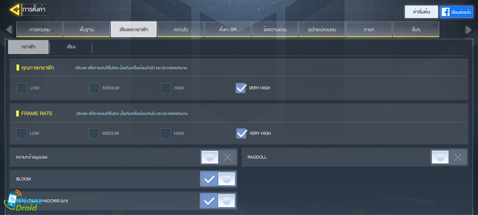This screenshot has width=478, height=215.
Task: Open the การควบคุม tab
Action: pyautogui.click(x=40, y=30)
